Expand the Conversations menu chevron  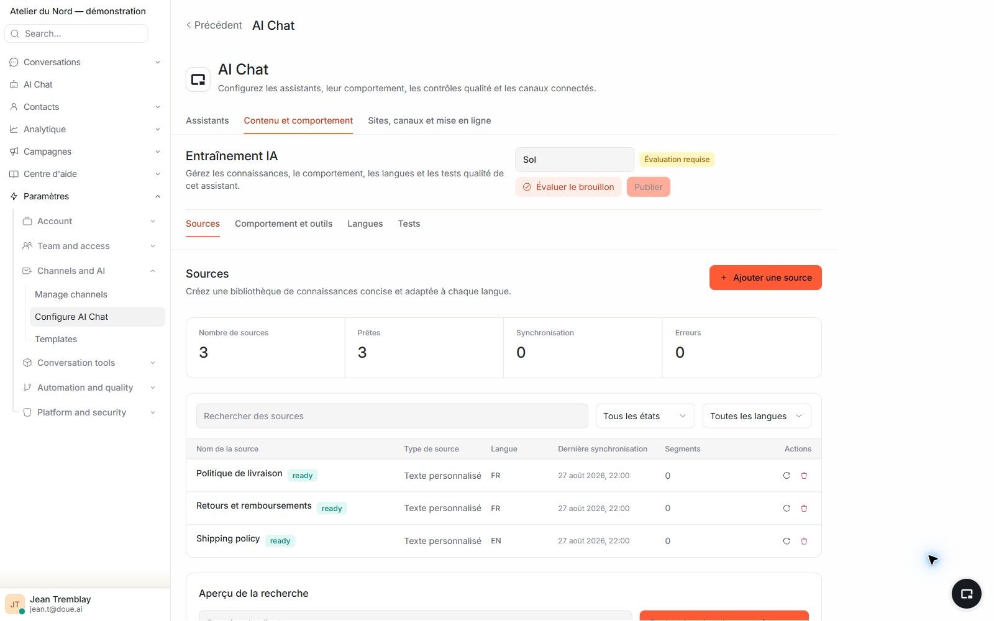click(158, 62)
